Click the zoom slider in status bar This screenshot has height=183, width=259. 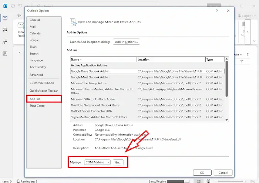tap(231, 182)
